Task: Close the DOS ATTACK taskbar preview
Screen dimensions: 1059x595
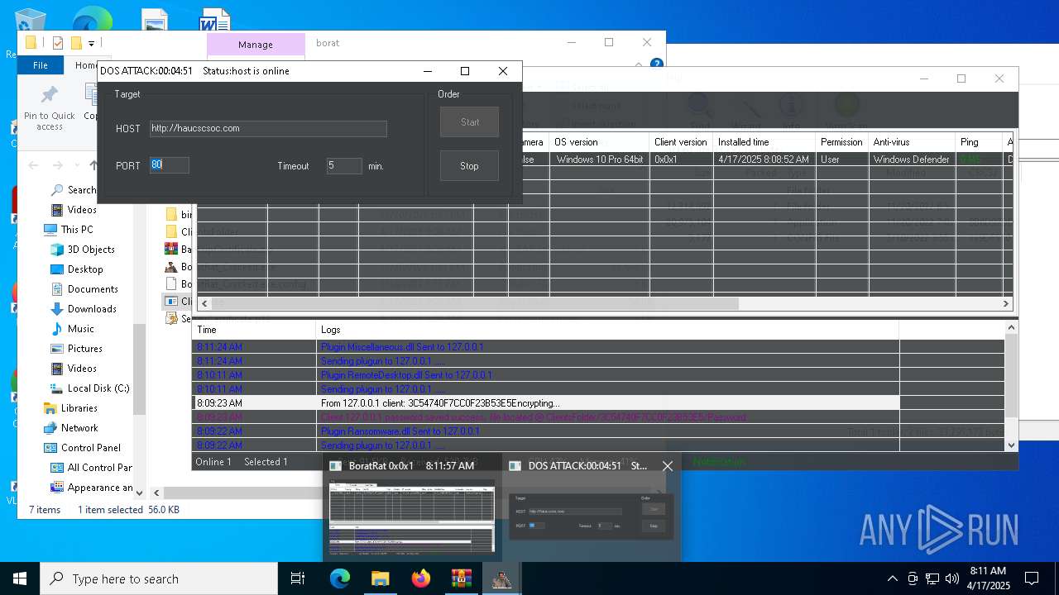Action: pos(668,466)
